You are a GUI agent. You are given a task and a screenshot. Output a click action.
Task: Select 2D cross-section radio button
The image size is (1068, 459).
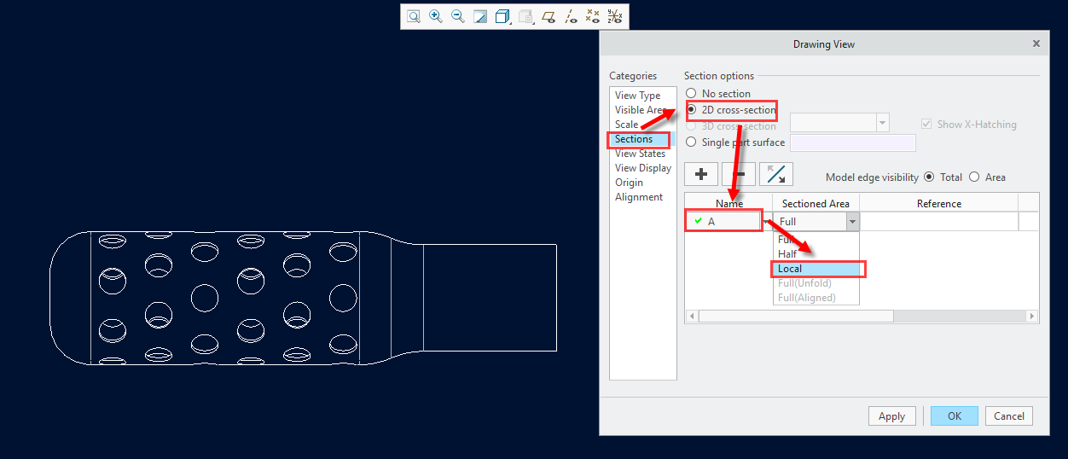pyautogui.click(x=691, y=110)
